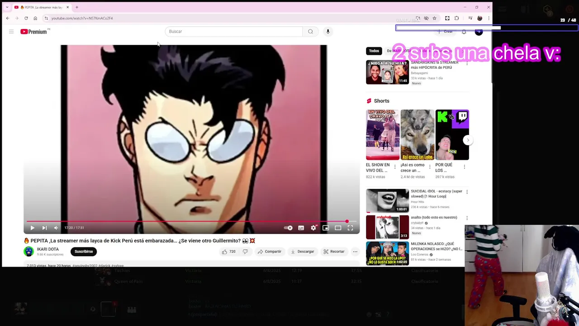
Task: Click the Recortar clip button
Action: [x=334, y=251]
